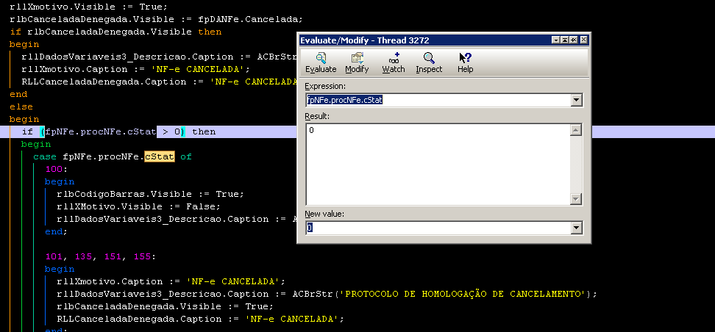This screenshot has height=332, width=715.
Task: Click 'fpNFe.procNFe.cStat' in highlighted if line
Action: coord(101,131)
